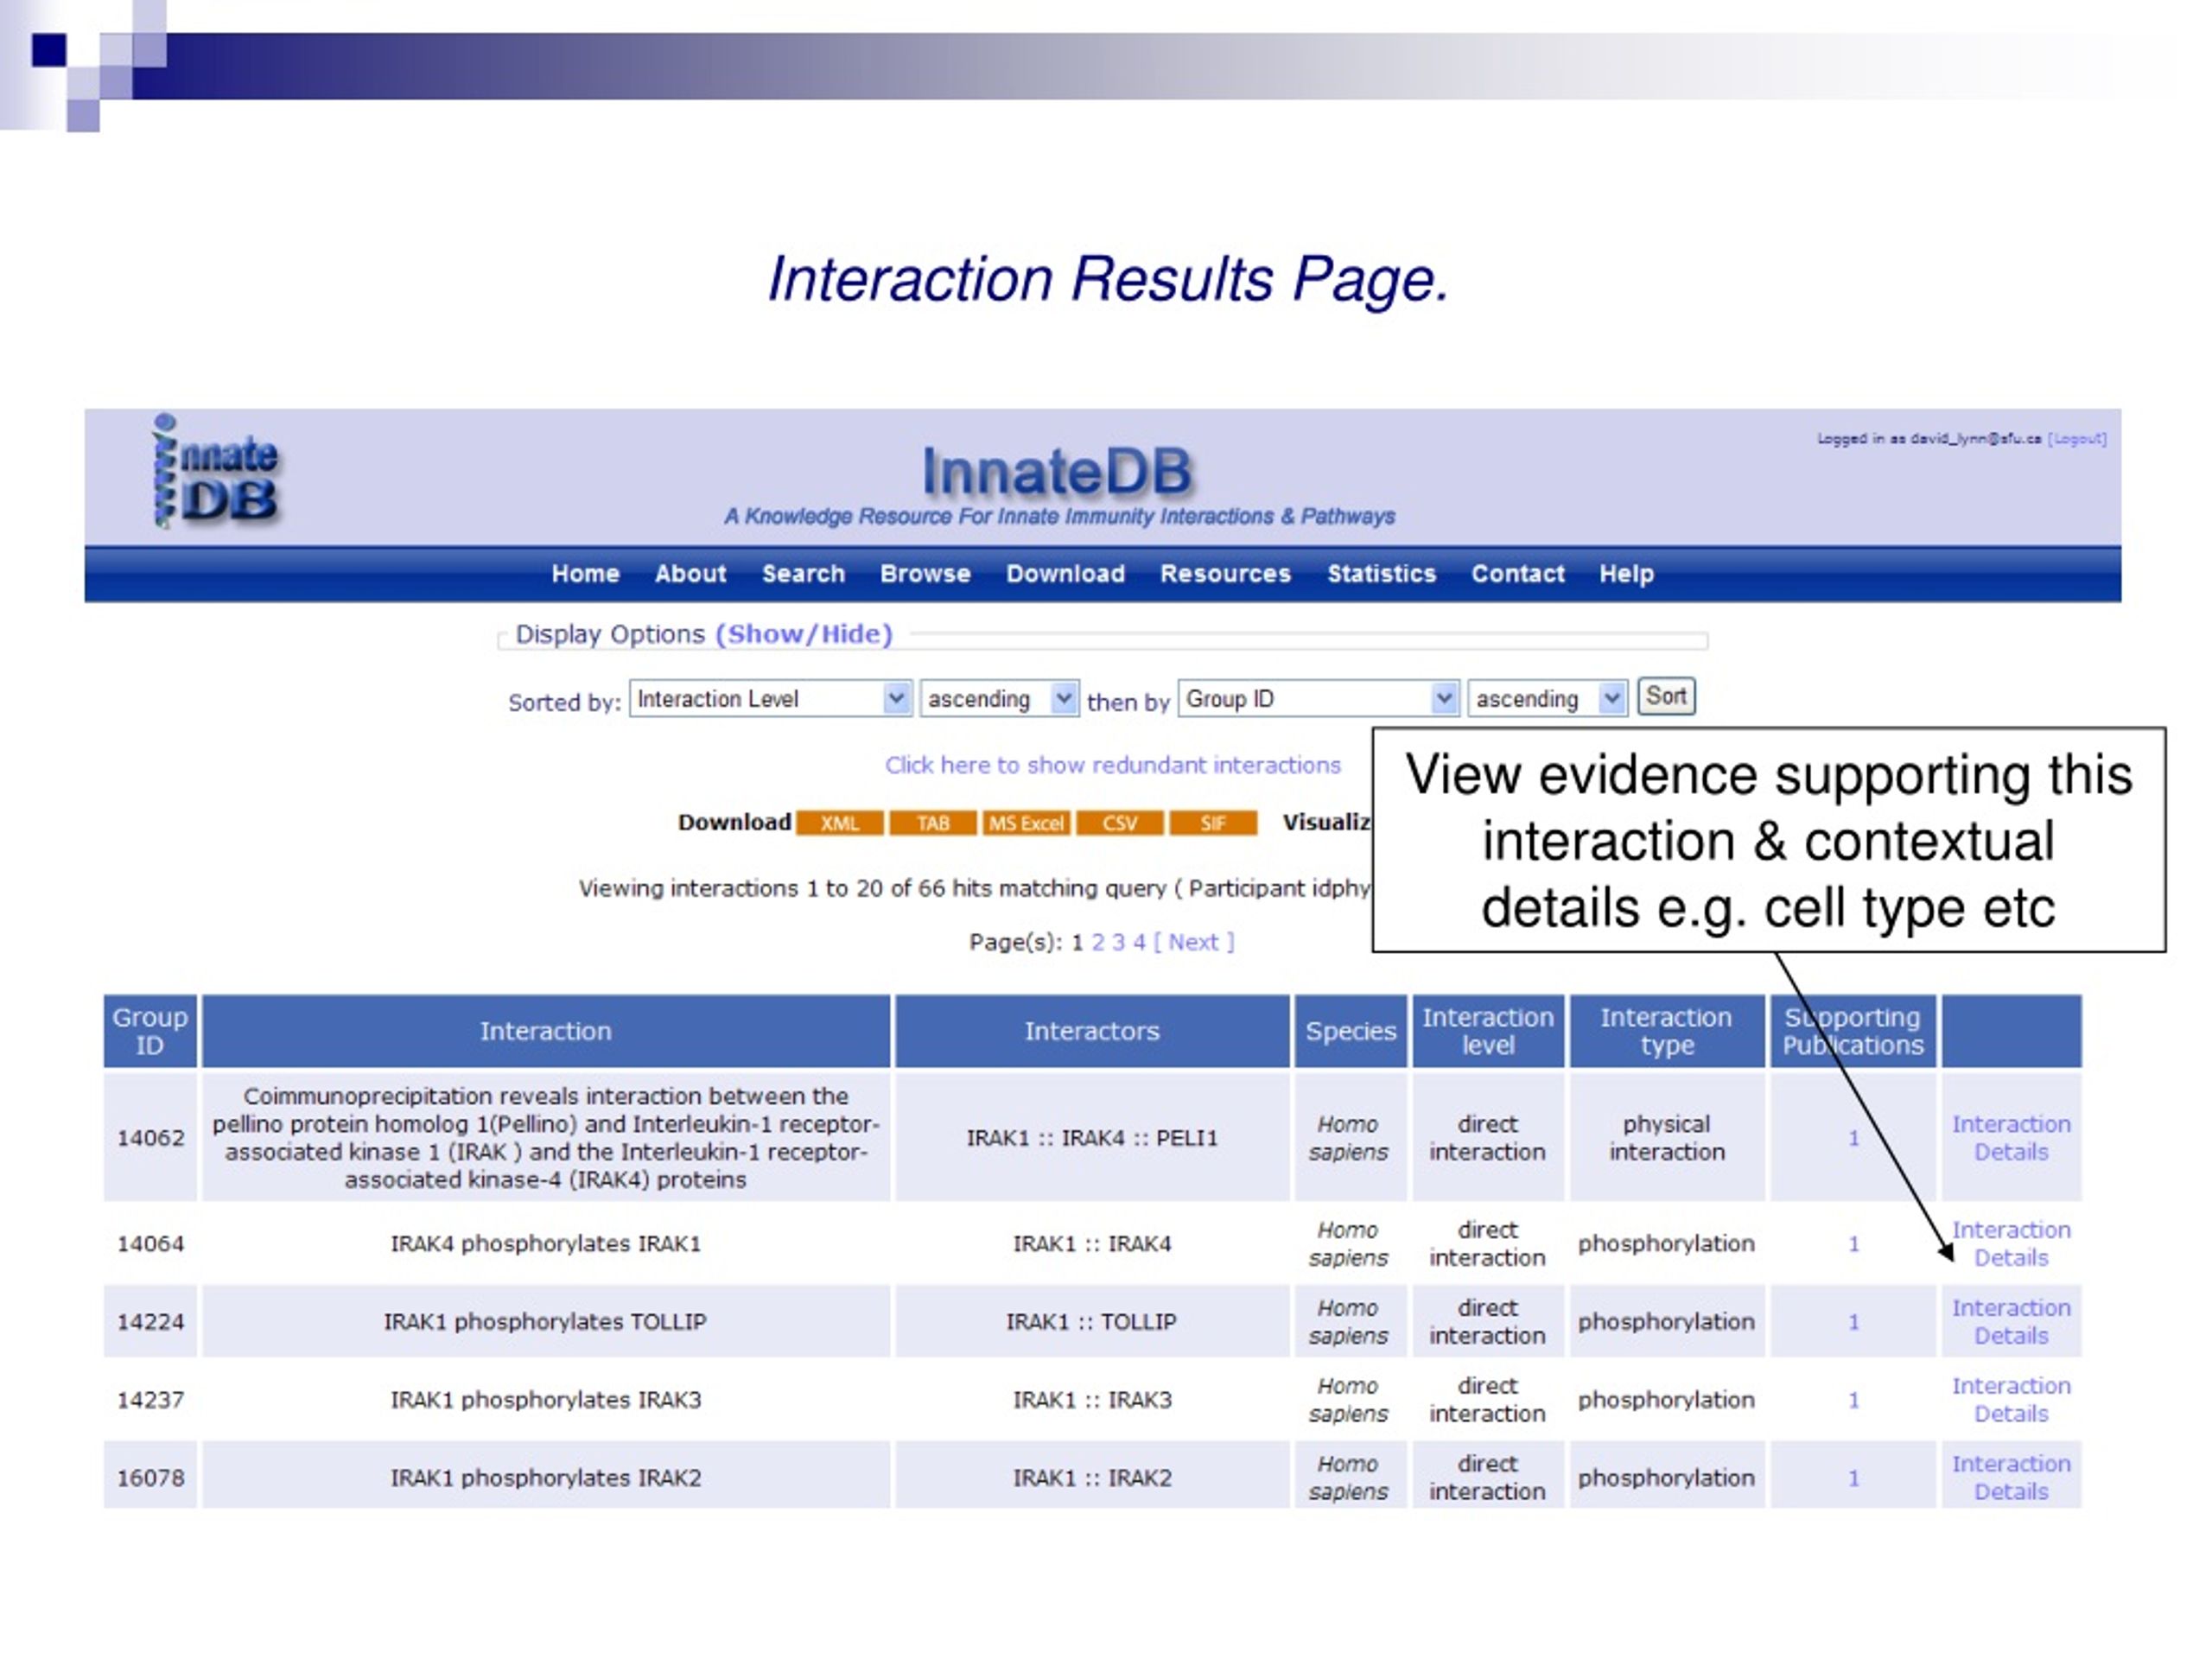Click here to show redundant interactions
Screen dimensions: 2212x1659
pos(1112,765)
